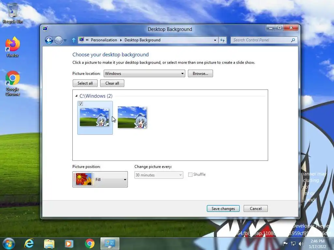Viewport: 334px width, 250px height.
Task: Click the network tray icon
Action: [x=293, y=243]
